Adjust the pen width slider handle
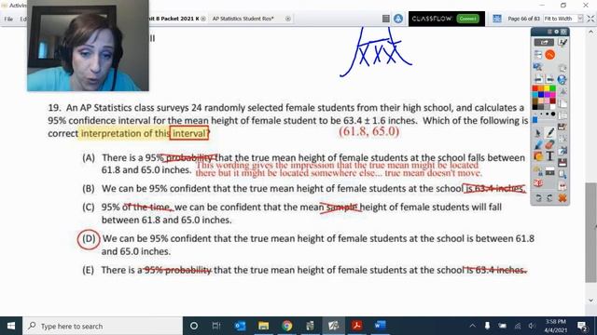 point(535,119)
